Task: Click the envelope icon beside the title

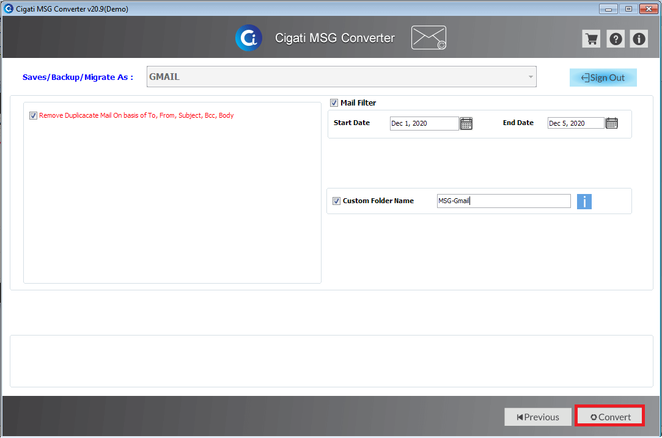Action: (428, 37)
